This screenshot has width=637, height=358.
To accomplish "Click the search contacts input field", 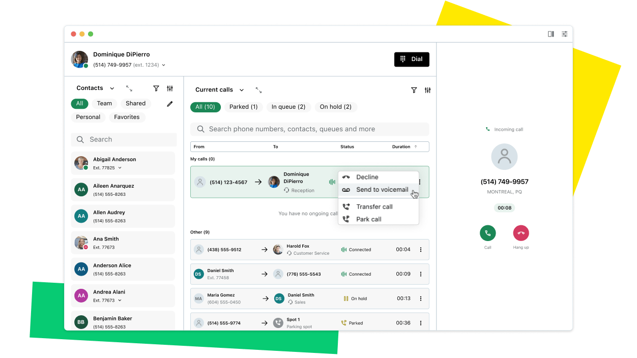I will (123, 139).
